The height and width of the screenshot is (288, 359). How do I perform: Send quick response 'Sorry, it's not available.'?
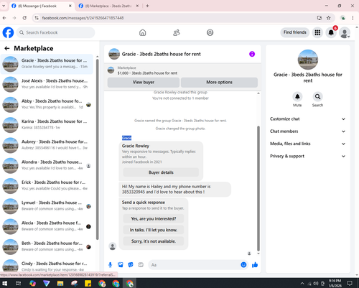coord(154,241)
